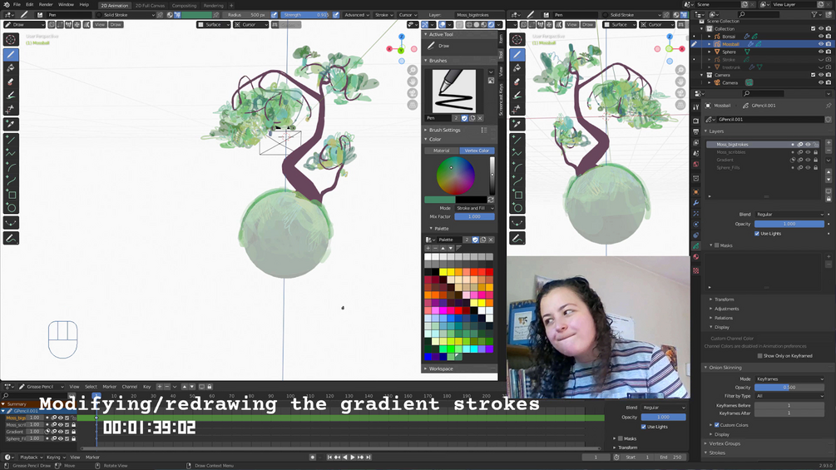Viewport: 836px width, 470px height.
Task: Toggle Show Only on Keyframed checkbox
Action: tap(759, 356)
